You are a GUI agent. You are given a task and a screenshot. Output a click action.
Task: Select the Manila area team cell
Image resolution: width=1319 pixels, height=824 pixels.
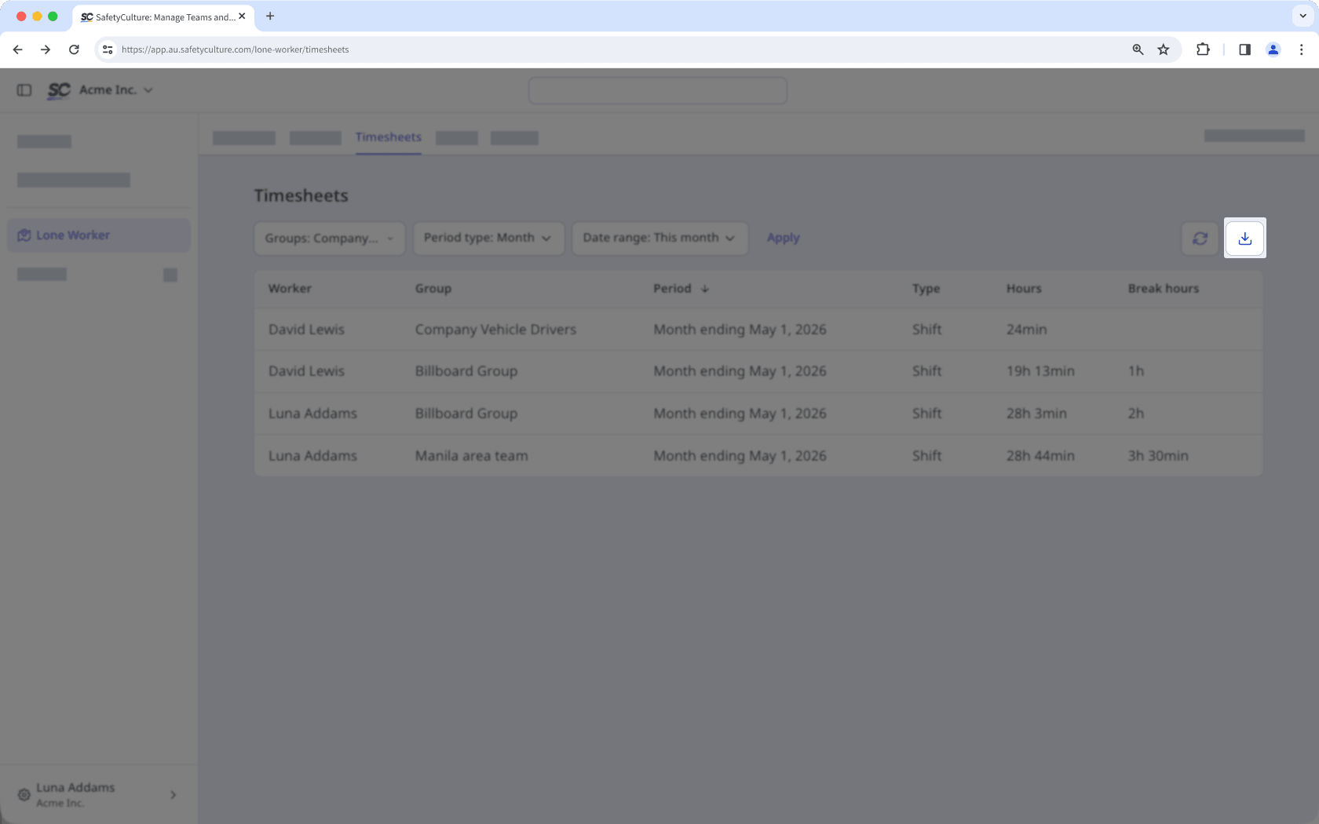471,456
